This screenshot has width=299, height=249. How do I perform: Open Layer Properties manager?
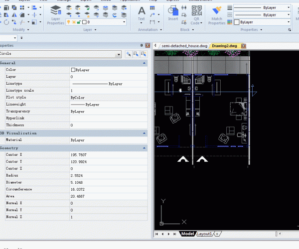tap(55, 13)
